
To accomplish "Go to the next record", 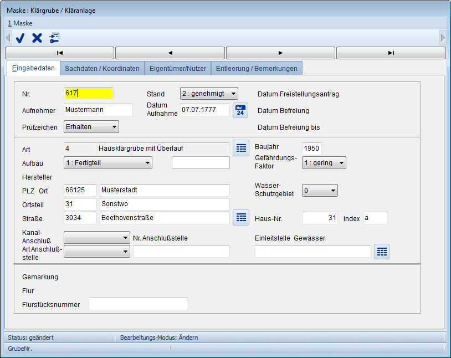I will click(x=280, y=53).
